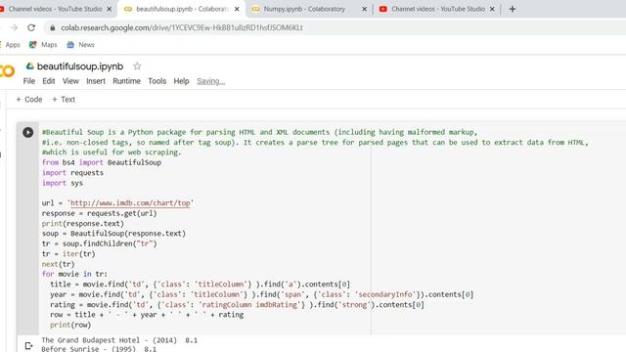Switch to the rightmost YouTube Studio tab
Image resolution: width=626 pixels, height=352 pixels.
[437, 9]
